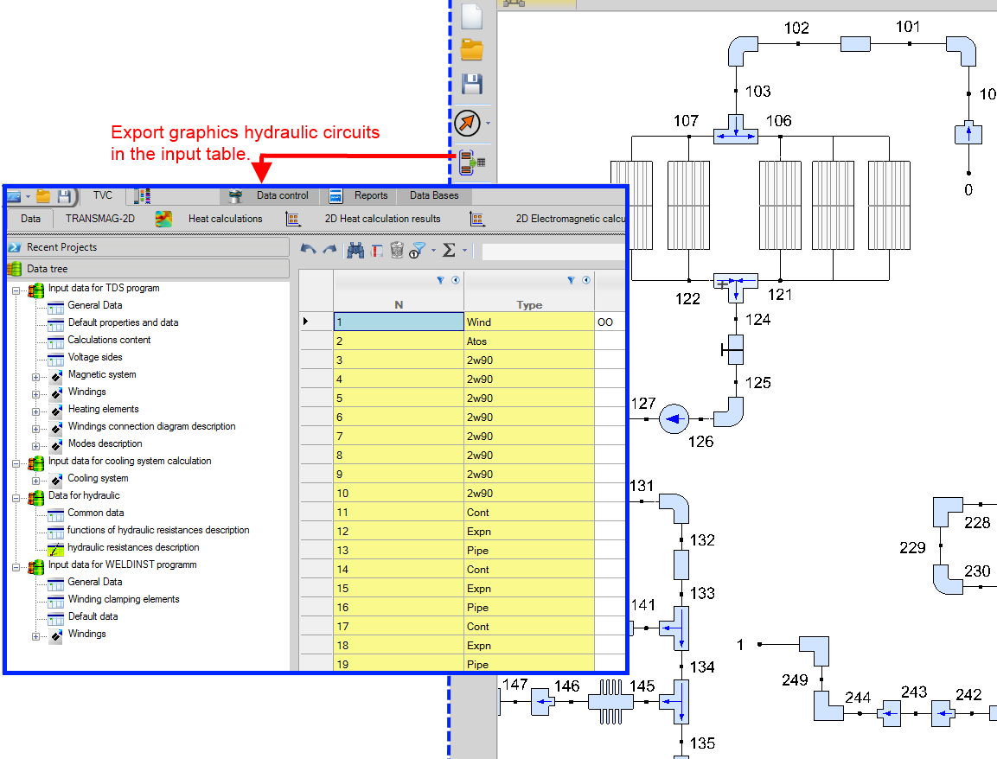The image size is (997, 759).
Task: Collapse Input data for TDS program
Action: [16, 290]
